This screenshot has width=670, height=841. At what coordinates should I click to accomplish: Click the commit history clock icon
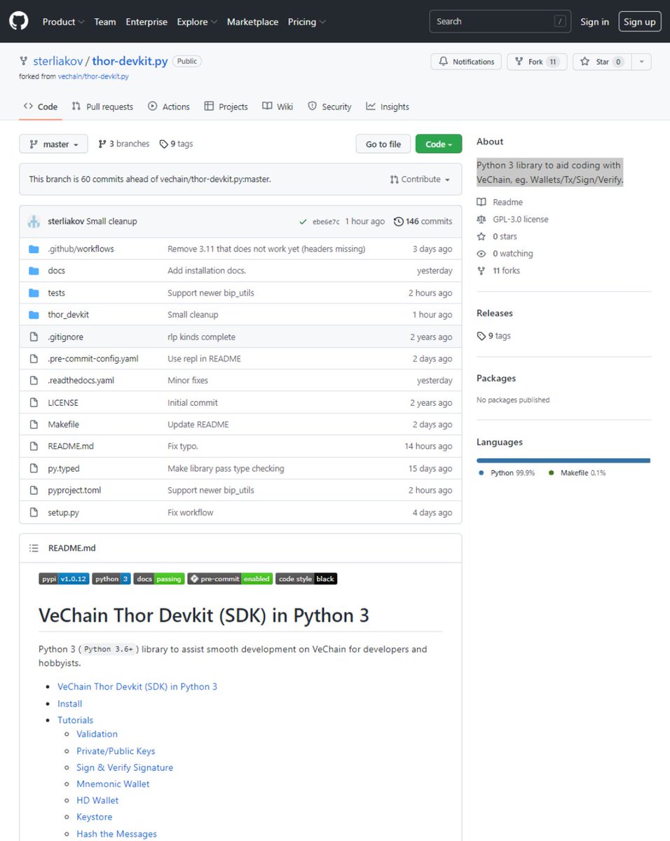[399, 221]
